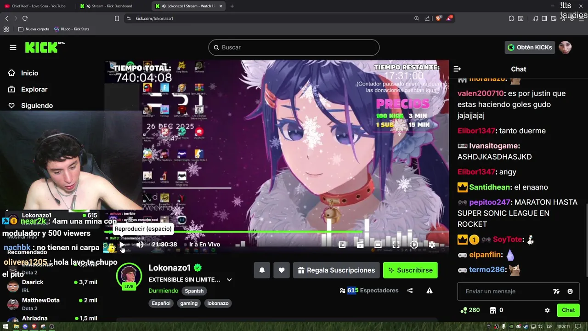Open the 0Laco - Kick Stats bookmark
The image size is (588, 331).
[x=72, y=29]
